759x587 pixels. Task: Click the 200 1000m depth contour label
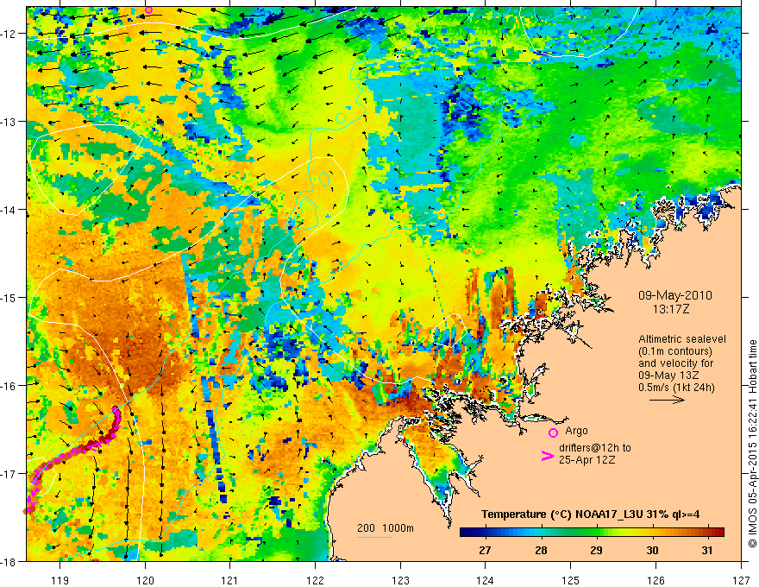point(386,528)
